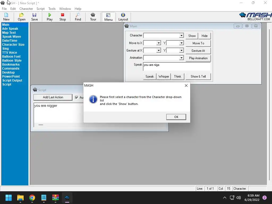Expand the Move to X dropdown
Screen dimensions: 272x204
(x=159, y=43)
